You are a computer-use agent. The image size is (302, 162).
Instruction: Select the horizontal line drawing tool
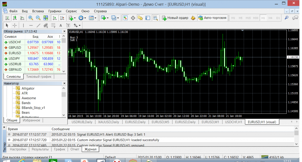click(31, 25)
